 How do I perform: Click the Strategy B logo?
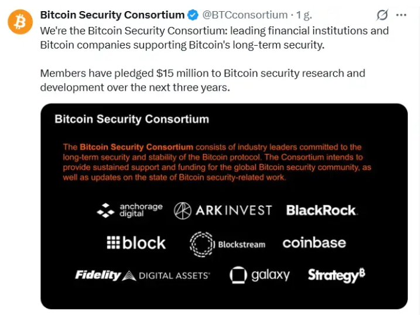336,275
